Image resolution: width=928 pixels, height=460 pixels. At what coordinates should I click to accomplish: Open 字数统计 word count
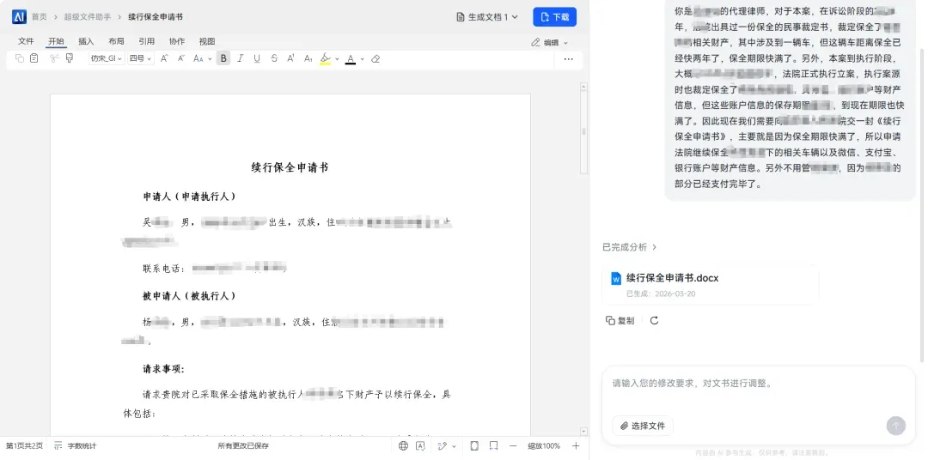(x=75, y=445)
